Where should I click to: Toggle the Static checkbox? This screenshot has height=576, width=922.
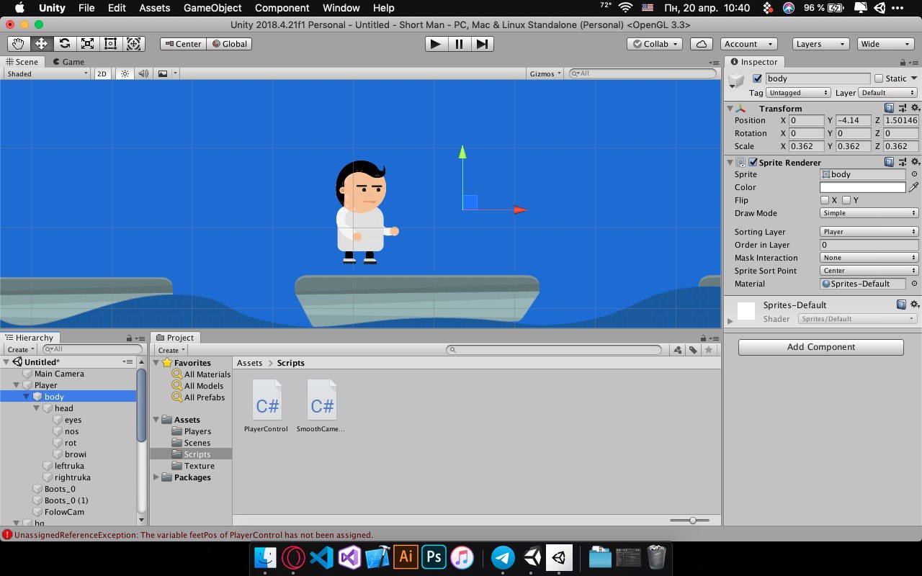point(878,78)
